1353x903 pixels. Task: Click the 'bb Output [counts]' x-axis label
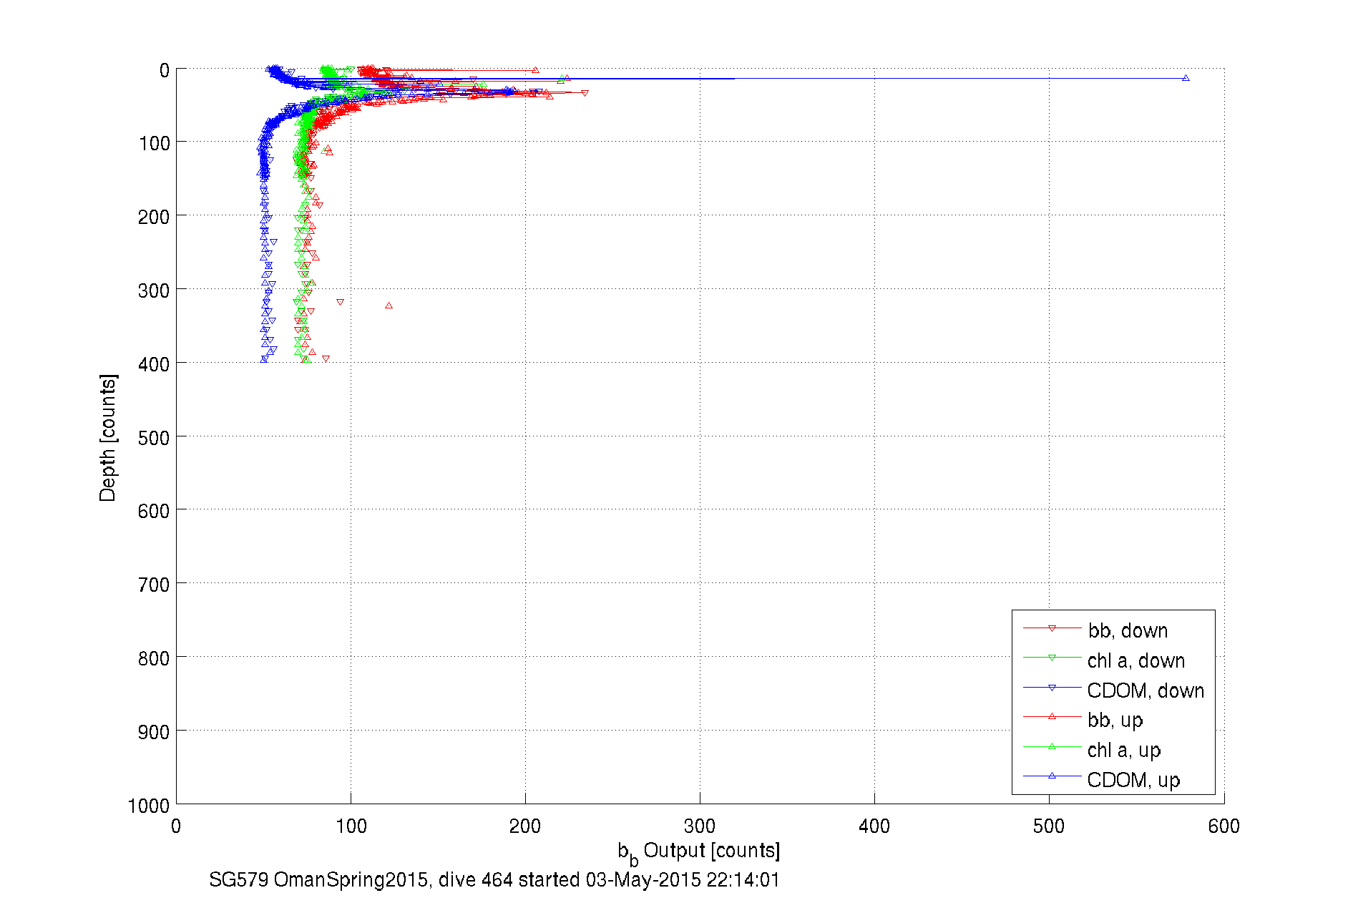click(699, 852)
